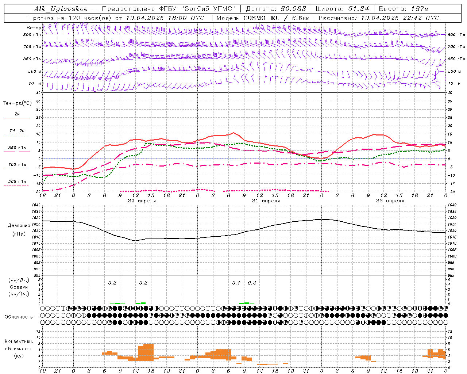Select the (км) unit under convective cloudiness

point(19,355)
